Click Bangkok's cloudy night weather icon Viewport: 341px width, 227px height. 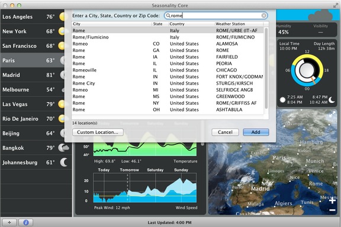63,148
